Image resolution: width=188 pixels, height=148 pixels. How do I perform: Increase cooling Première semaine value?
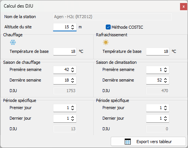pos(165,68)
